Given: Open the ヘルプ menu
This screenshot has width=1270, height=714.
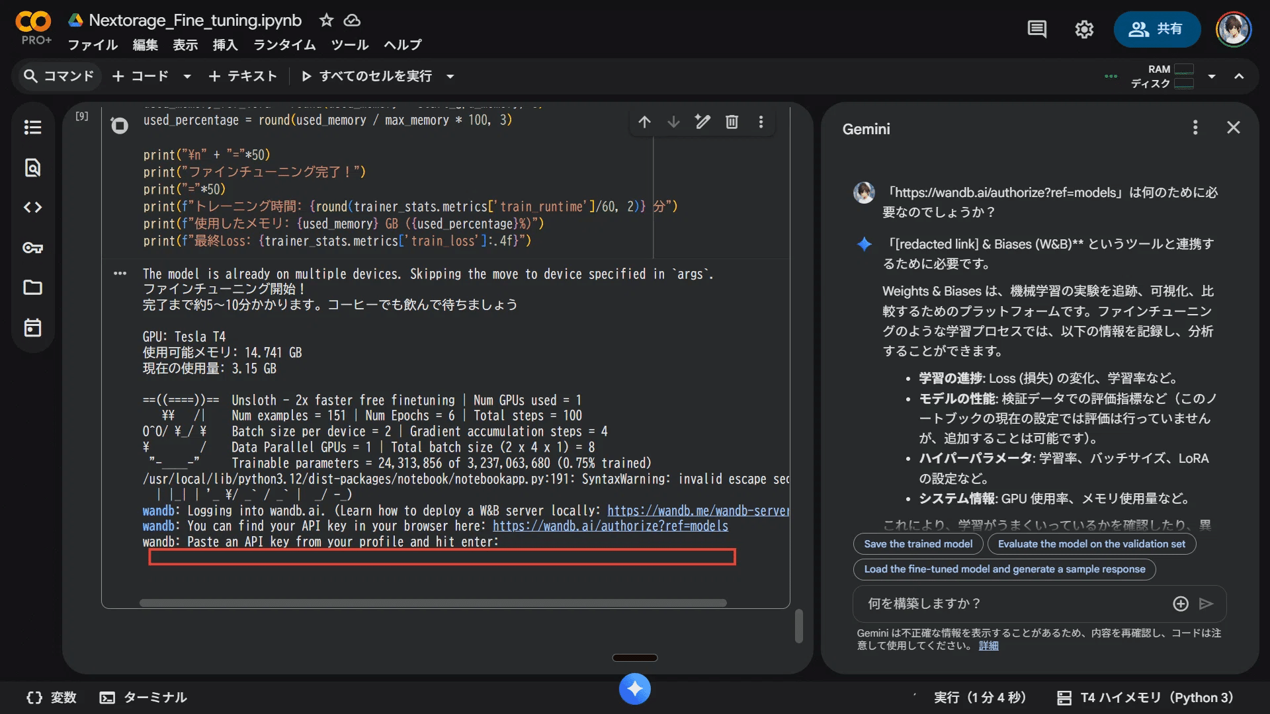Looking at the screenshot, I should click(x=403, y=45).
